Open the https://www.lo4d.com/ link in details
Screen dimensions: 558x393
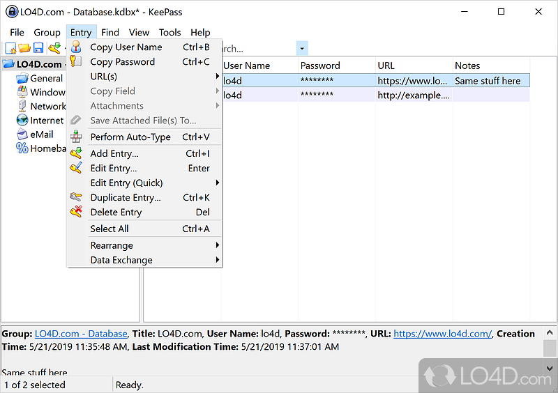442,334
